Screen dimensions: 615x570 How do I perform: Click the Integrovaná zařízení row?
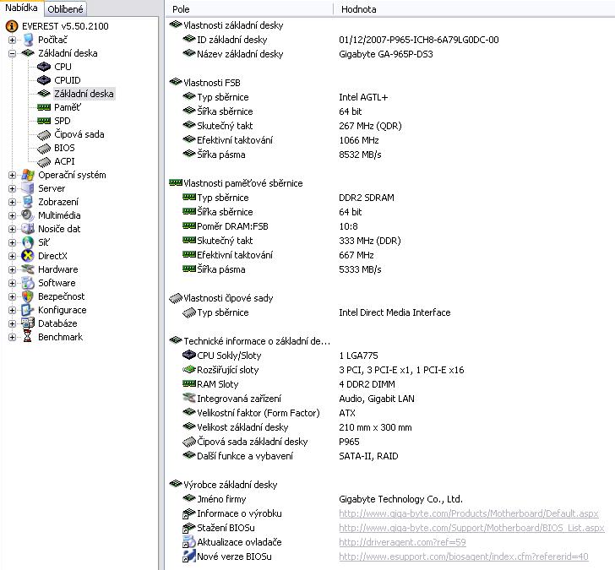click(390, 399)
